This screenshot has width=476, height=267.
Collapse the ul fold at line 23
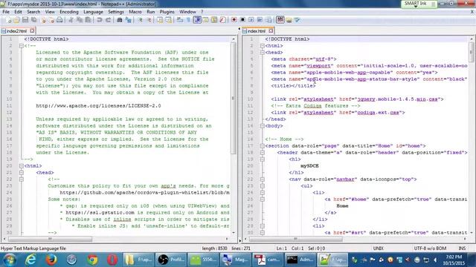tap(263, 186)
